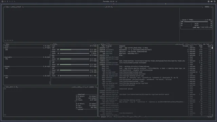Click Nice in the proc footer
This screenshot has width=217, height=122.
137,117
